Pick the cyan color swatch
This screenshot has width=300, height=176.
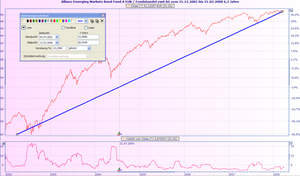tap(69, 21)
